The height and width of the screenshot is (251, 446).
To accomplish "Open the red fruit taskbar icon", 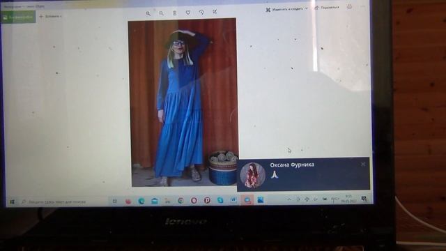I will pyautogui.click(x=128, y=201).
